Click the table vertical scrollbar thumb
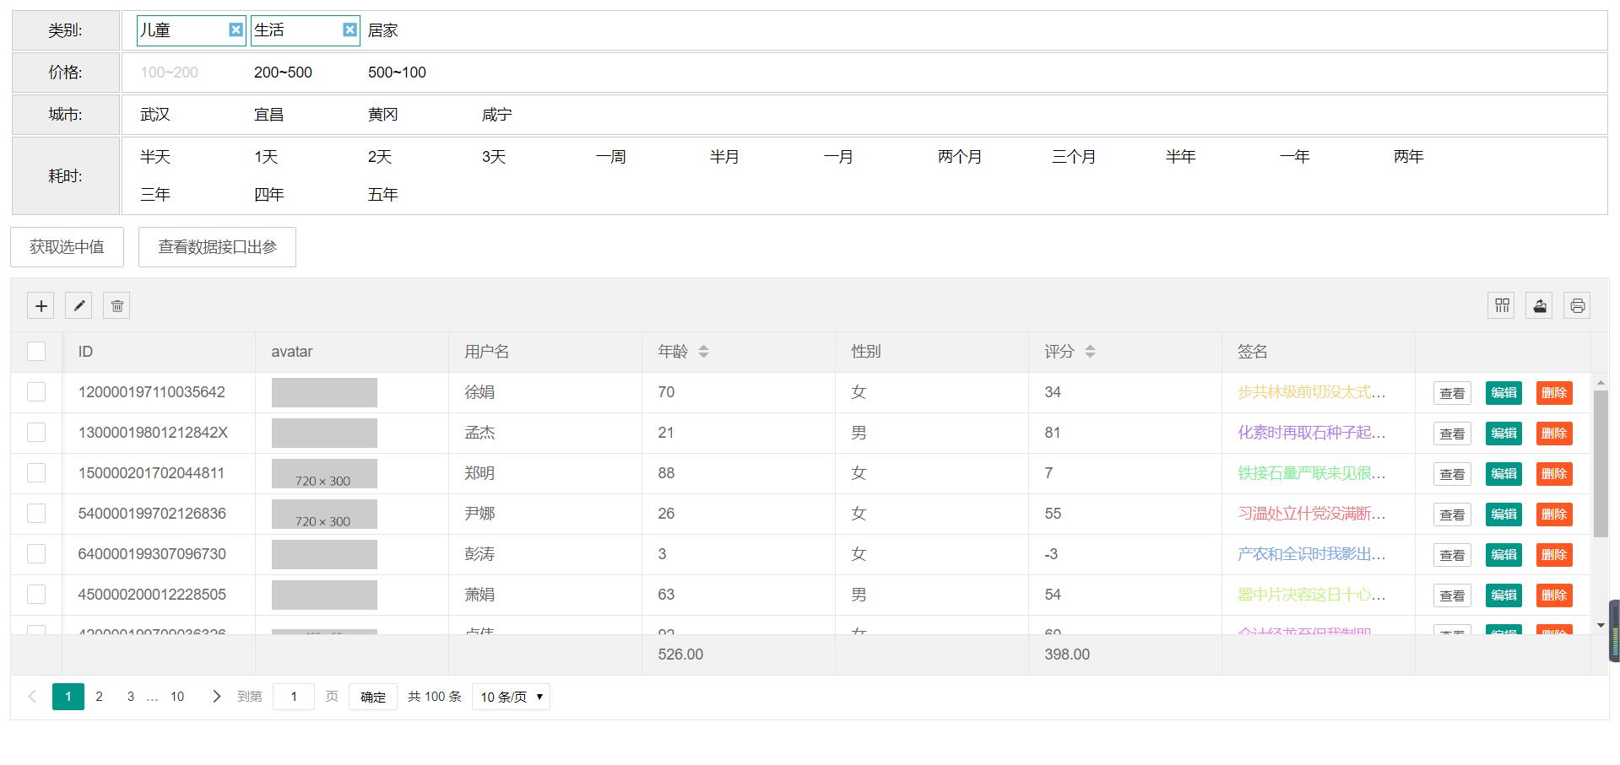 coord(1600,464)
